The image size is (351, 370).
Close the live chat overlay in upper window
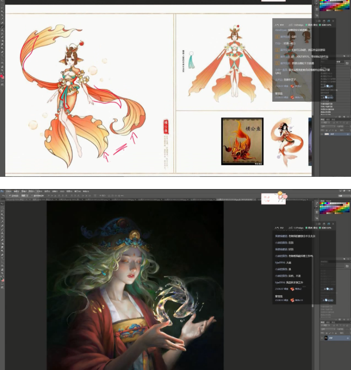tap(333, 21)
